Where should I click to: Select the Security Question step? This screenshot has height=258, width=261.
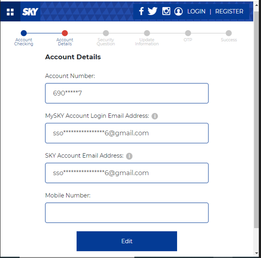tap(106, 33)
